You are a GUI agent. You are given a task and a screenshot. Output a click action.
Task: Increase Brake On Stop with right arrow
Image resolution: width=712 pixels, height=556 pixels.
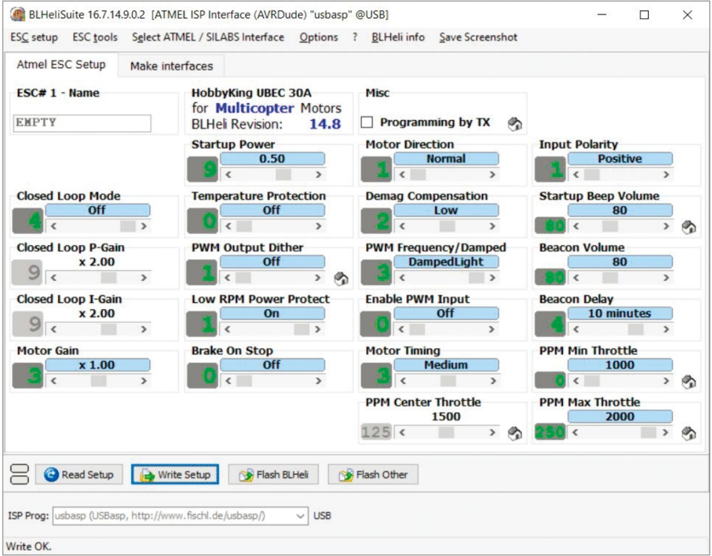(x=318, y=381)
